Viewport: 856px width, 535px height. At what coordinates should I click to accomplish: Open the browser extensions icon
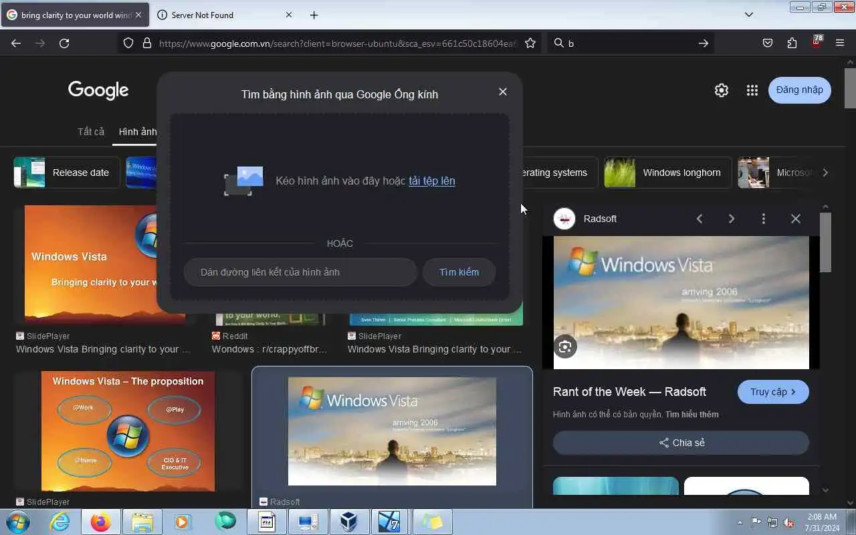[x=792, y=43]
